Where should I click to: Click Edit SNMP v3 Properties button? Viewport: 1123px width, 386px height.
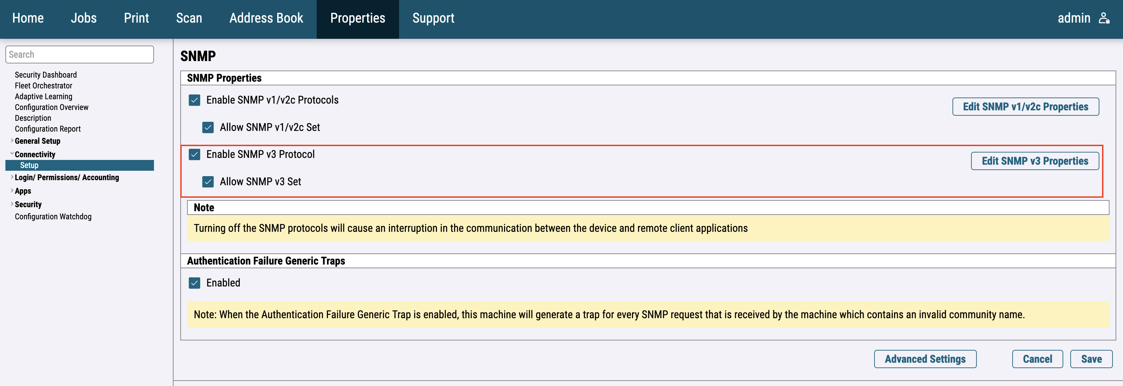tap(1035, 161)
